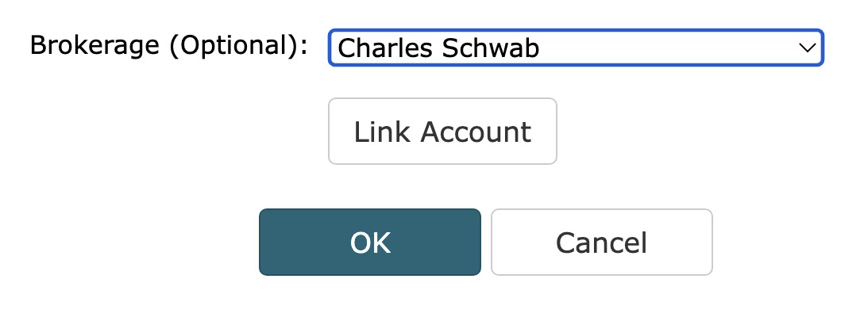Focus the Brokerage select field

pyautogui.click(x=575, y=48)
